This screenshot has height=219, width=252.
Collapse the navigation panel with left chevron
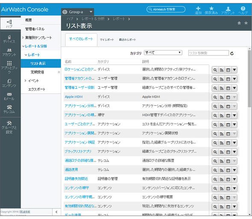point(56,212)
